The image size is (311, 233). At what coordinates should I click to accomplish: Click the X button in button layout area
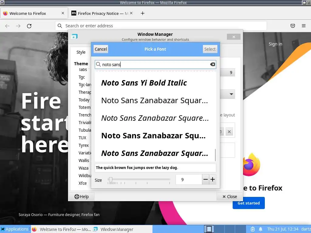(x=229, y=132)
